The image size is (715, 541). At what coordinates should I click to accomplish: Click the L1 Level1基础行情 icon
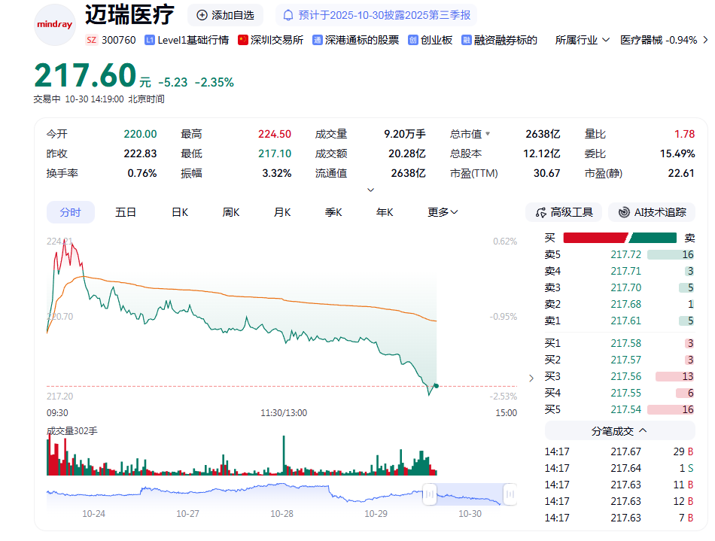150,40
